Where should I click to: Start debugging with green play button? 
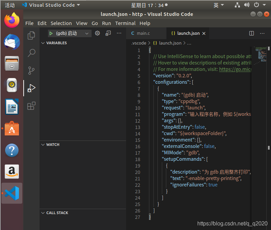click(51, 33)
